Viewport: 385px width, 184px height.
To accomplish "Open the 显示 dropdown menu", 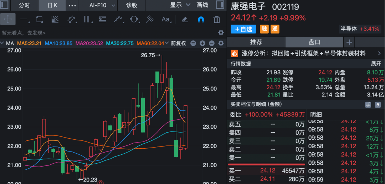I will click(x=180, y=5).
